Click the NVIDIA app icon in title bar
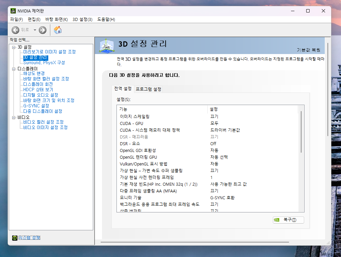 point(13,11)
